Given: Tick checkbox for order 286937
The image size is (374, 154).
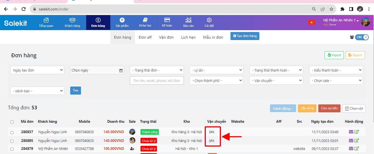Looking at the screenshot, I should [x=12, y=132].
